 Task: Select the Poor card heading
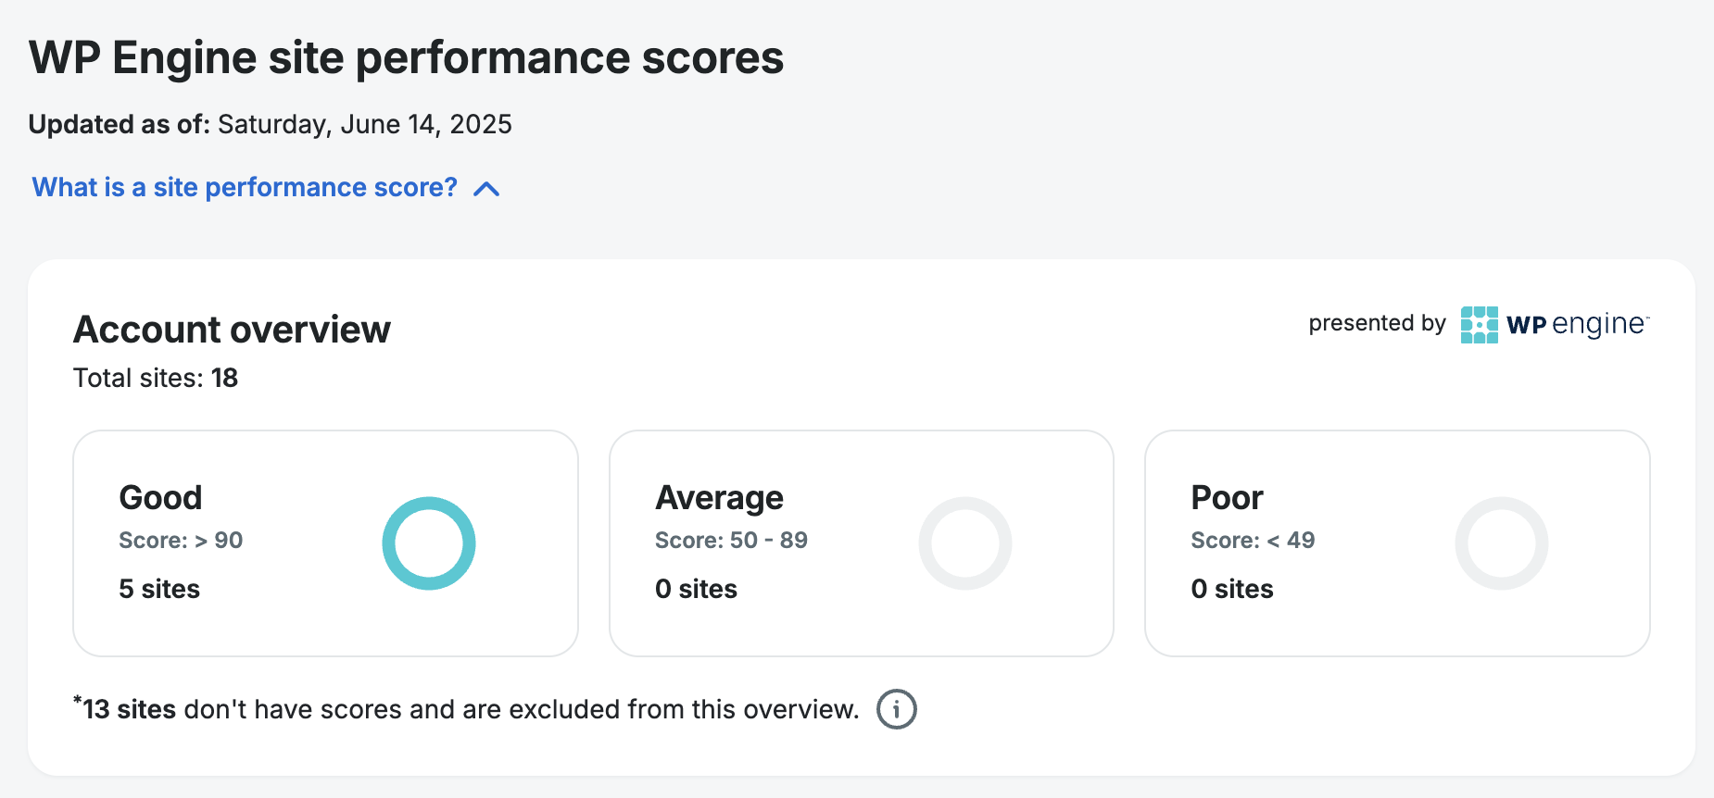point(1227,498)
